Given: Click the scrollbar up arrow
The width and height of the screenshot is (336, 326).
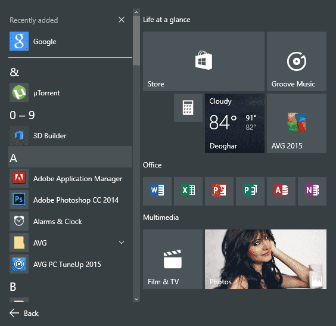Looking at the screenshot, I should 136,13.
